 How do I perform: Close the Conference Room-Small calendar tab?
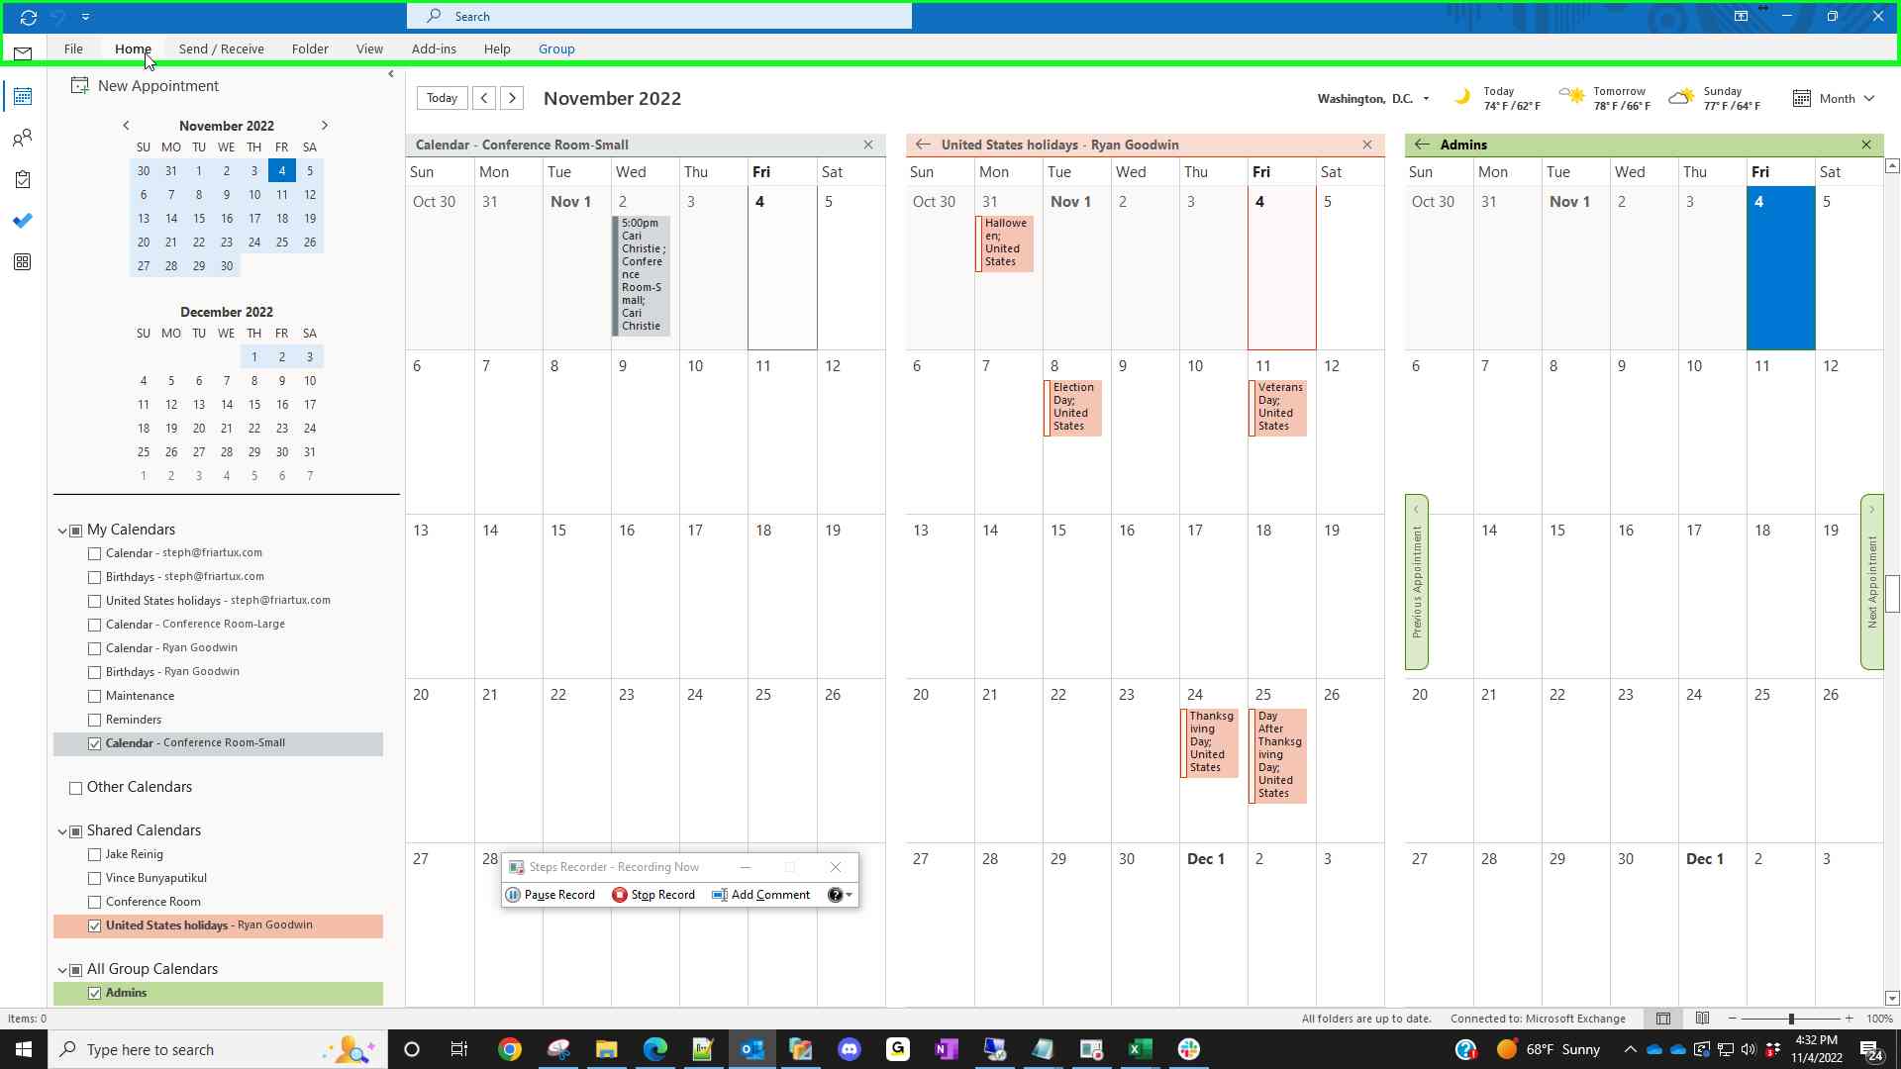tap(868, 145)
